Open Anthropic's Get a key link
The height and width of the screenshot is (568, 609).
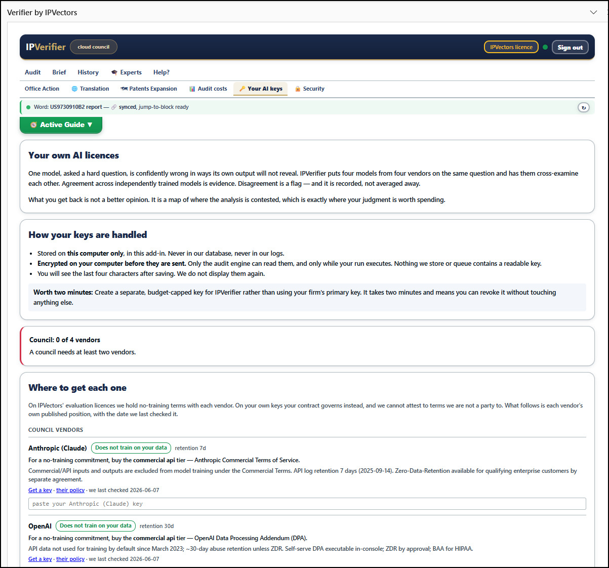(40, 490)
